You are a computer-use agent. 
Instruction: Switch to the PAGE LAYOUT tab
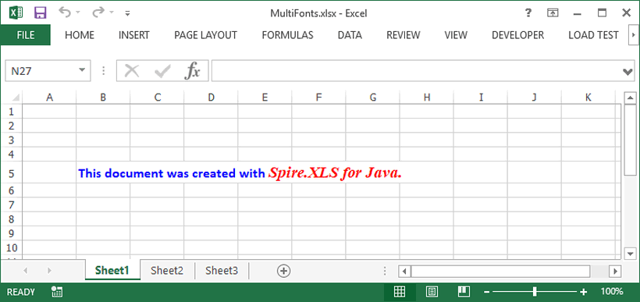(x=206, y=35)
